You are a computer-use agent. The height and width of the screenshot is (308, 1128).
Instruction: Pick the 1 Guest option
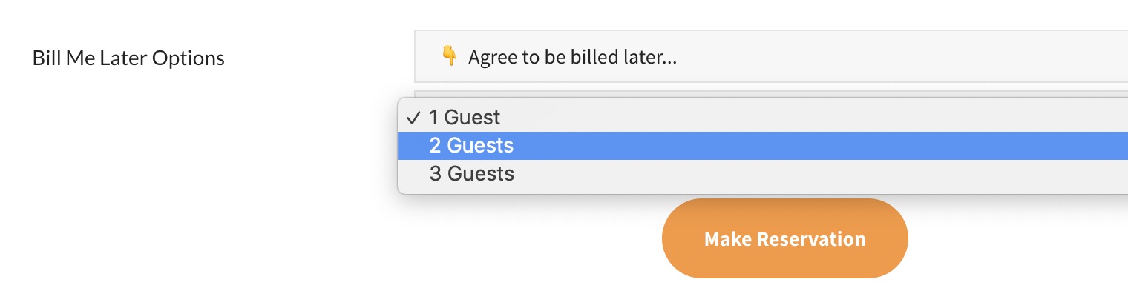tap(465, 118)
